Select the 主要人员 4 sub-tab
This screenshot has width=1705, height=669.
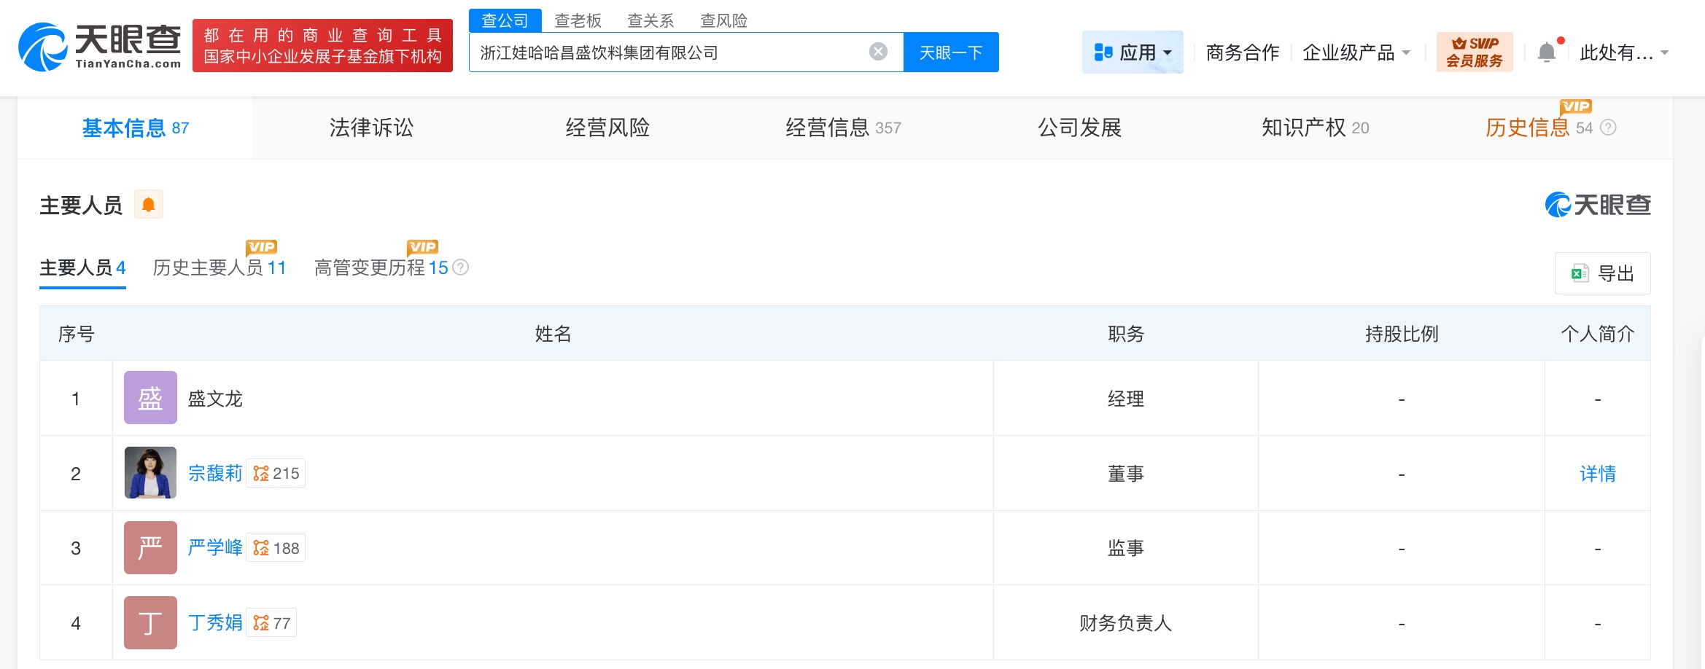click(x=82, y=268)
